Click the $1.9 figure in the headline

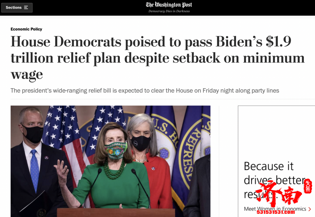tap(278, 42)
